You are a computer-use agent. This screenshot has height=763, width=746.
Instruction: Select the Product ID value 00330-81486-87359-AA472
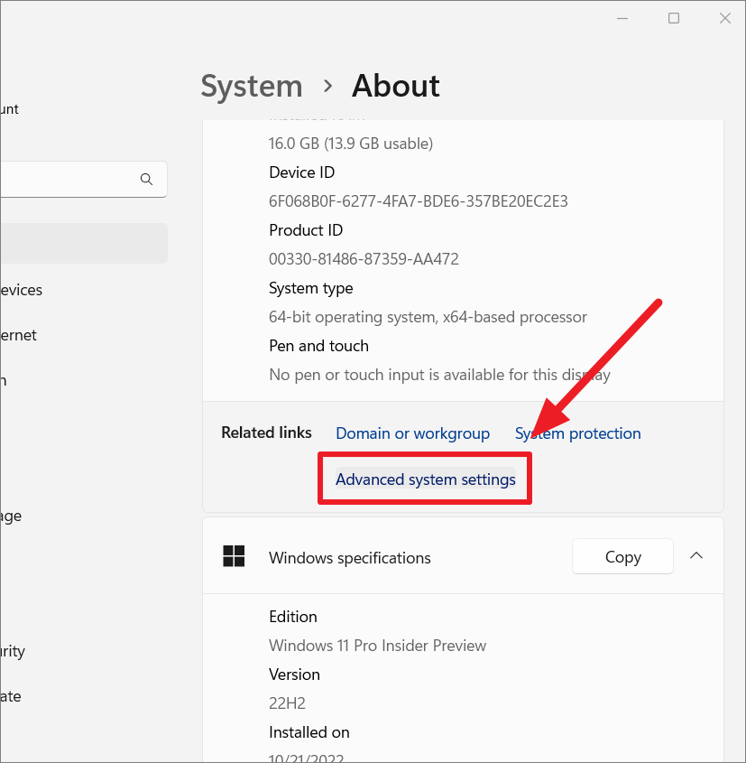pyautogui.click(x=364, y=259)
